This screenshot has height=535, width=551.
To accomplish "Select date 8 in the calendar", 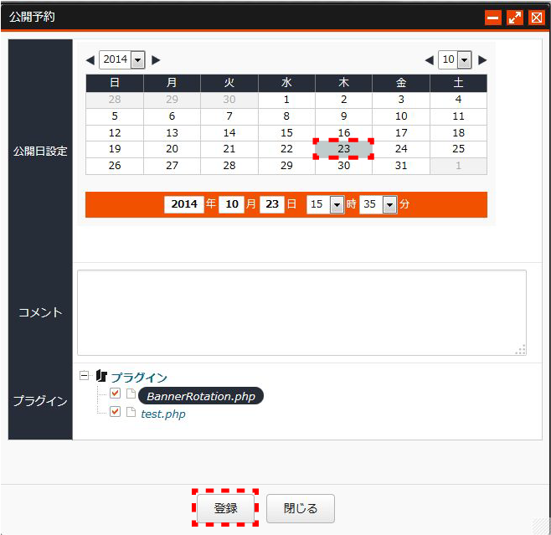I will (286, 116).
